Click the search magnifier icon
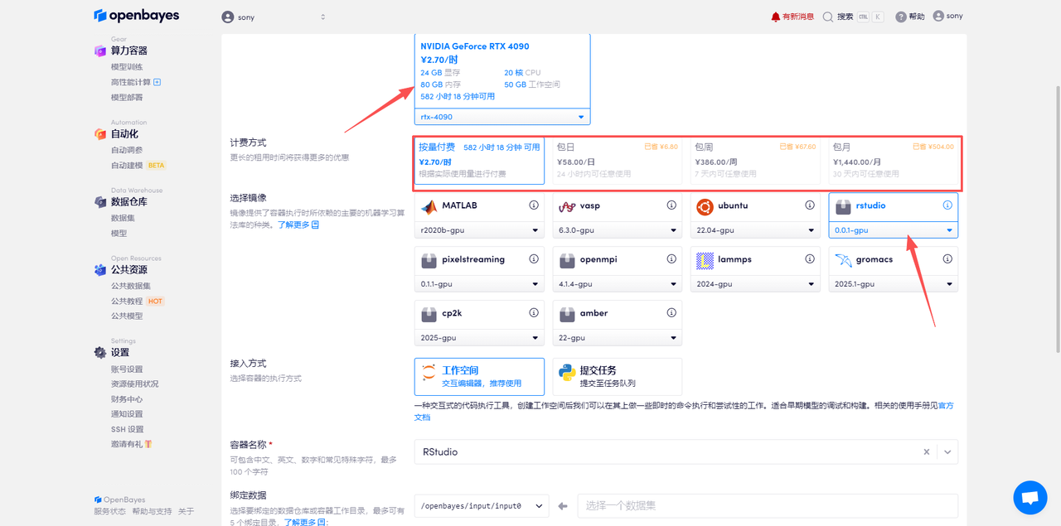The width and height of the screenshot is (1061, 526). 827,17
